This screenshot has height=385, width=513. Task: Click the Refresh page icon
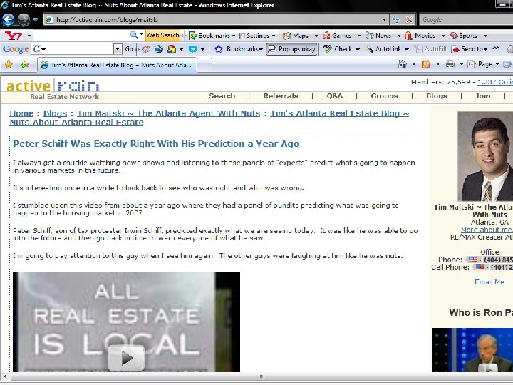tap(395, 20)
